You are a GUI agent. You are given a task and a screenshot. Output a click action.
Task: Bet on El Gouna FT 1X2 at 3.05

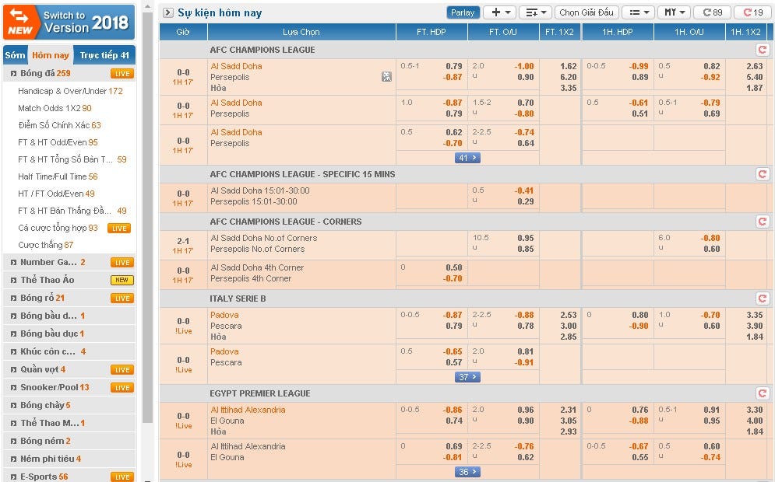click(x=569, y=421)
